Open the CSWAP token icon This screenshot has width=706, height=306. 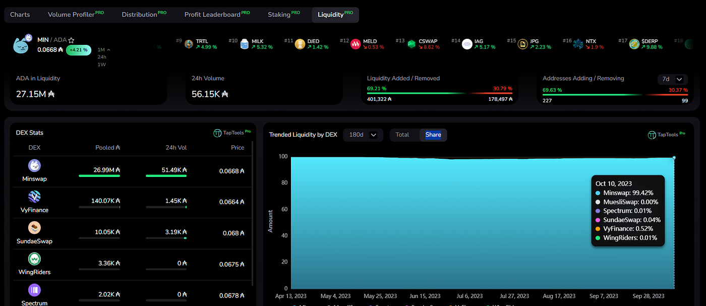click(x=411, y=44)
